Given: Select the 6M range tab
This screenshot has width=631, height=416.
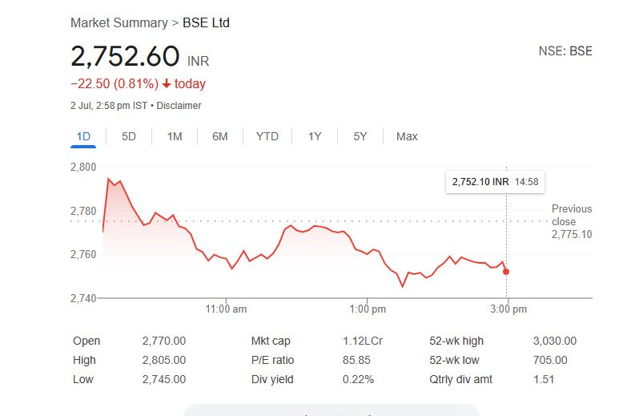Looking at the screenshot, I should coord(220,136).
